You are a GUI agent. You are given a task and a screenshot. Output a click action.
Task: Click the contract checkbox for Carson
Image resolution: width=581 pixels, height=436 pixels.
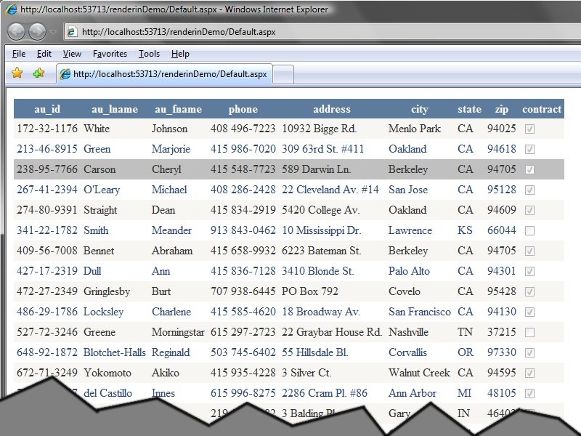tap(530, 170)
